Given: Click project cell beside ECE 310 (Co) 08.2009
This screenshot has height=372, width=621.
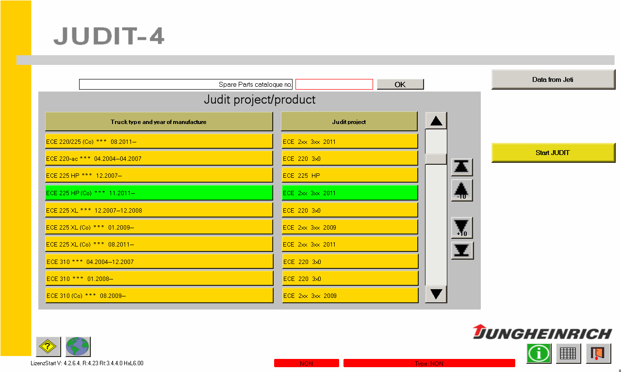Looking at the screenshot, I should (350, 295).
